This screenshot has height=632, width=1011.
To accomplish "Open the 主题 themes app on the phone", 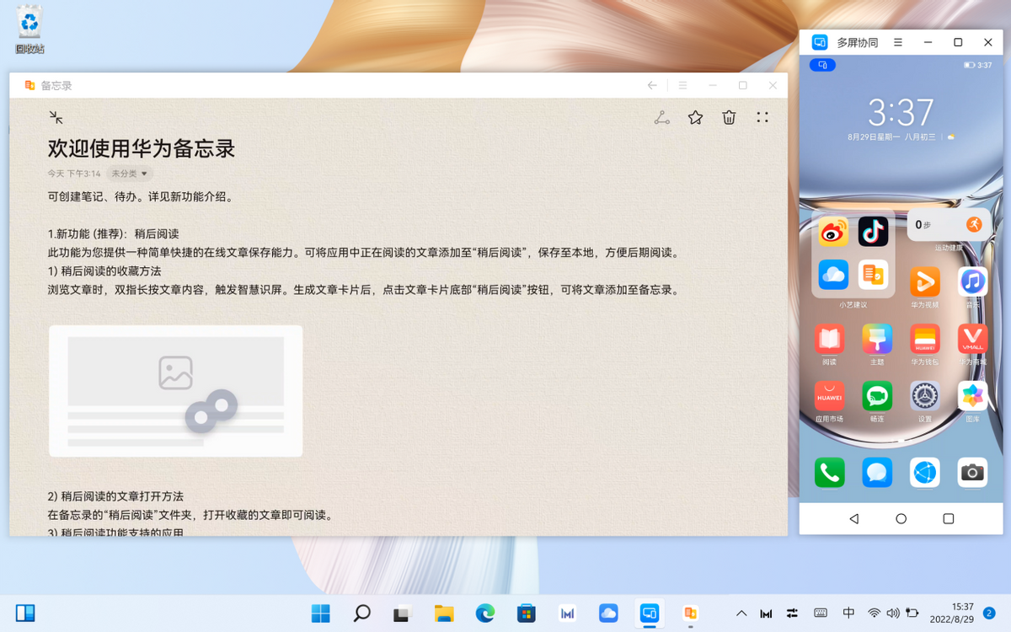I will tap(877, 339).
